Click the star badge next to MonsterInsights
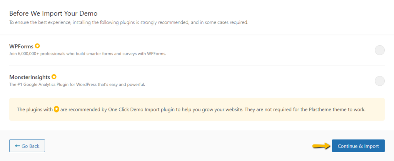The height and width of the screenshot is (161, 394). pyautogui.click(x=54, y=77)
